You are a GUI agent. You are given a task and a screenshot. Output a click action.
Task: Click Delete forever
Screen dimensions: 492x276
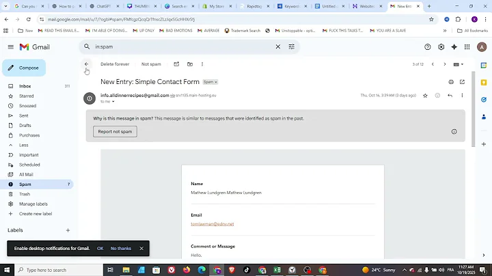coord(115,64)
